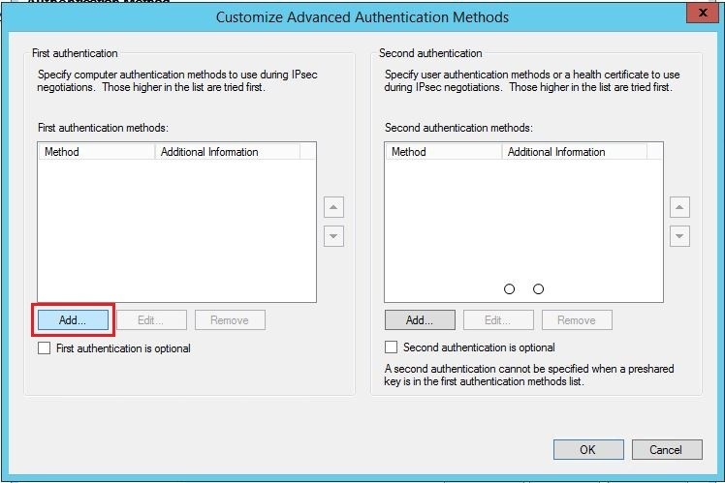
Task: Move second authentication method up
Action: pos(679,207)
